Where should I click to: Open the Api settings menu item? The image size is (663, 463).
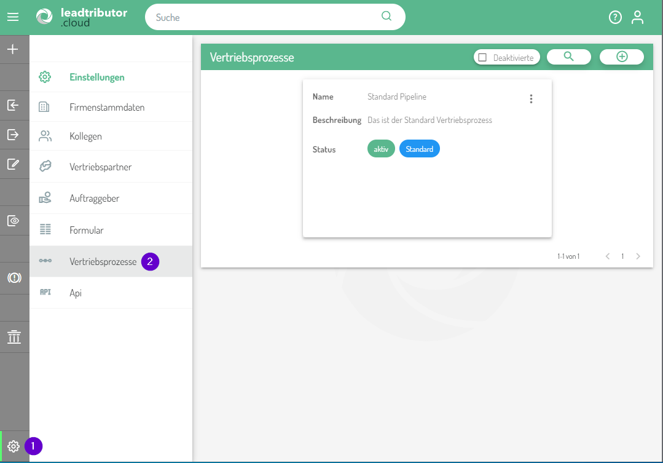point(76,293)
